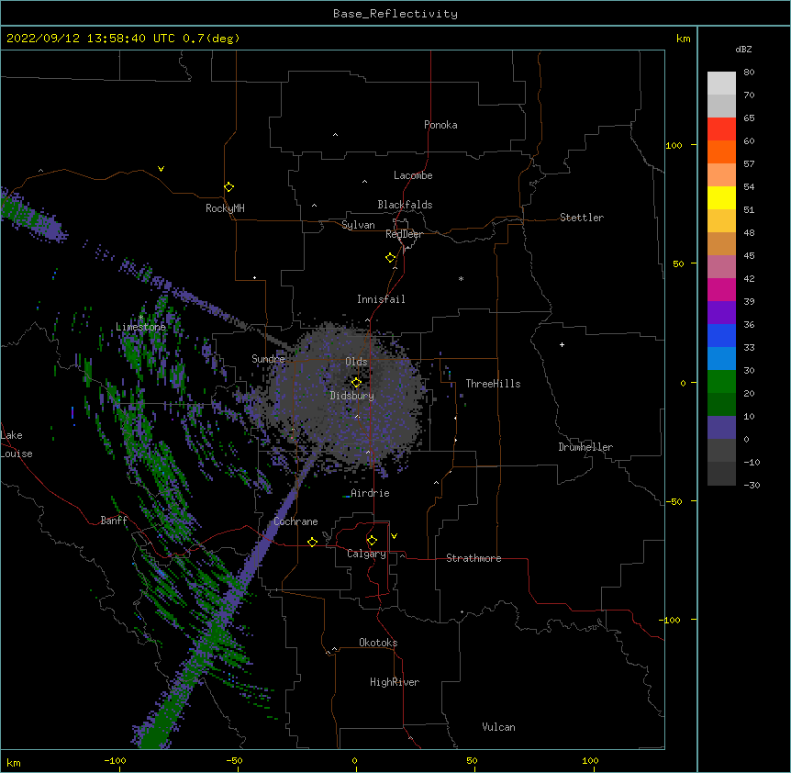Click the Okotoks label
Image resolution: width=791 pixels, height=773 pixels.
[x=378, y=643]
